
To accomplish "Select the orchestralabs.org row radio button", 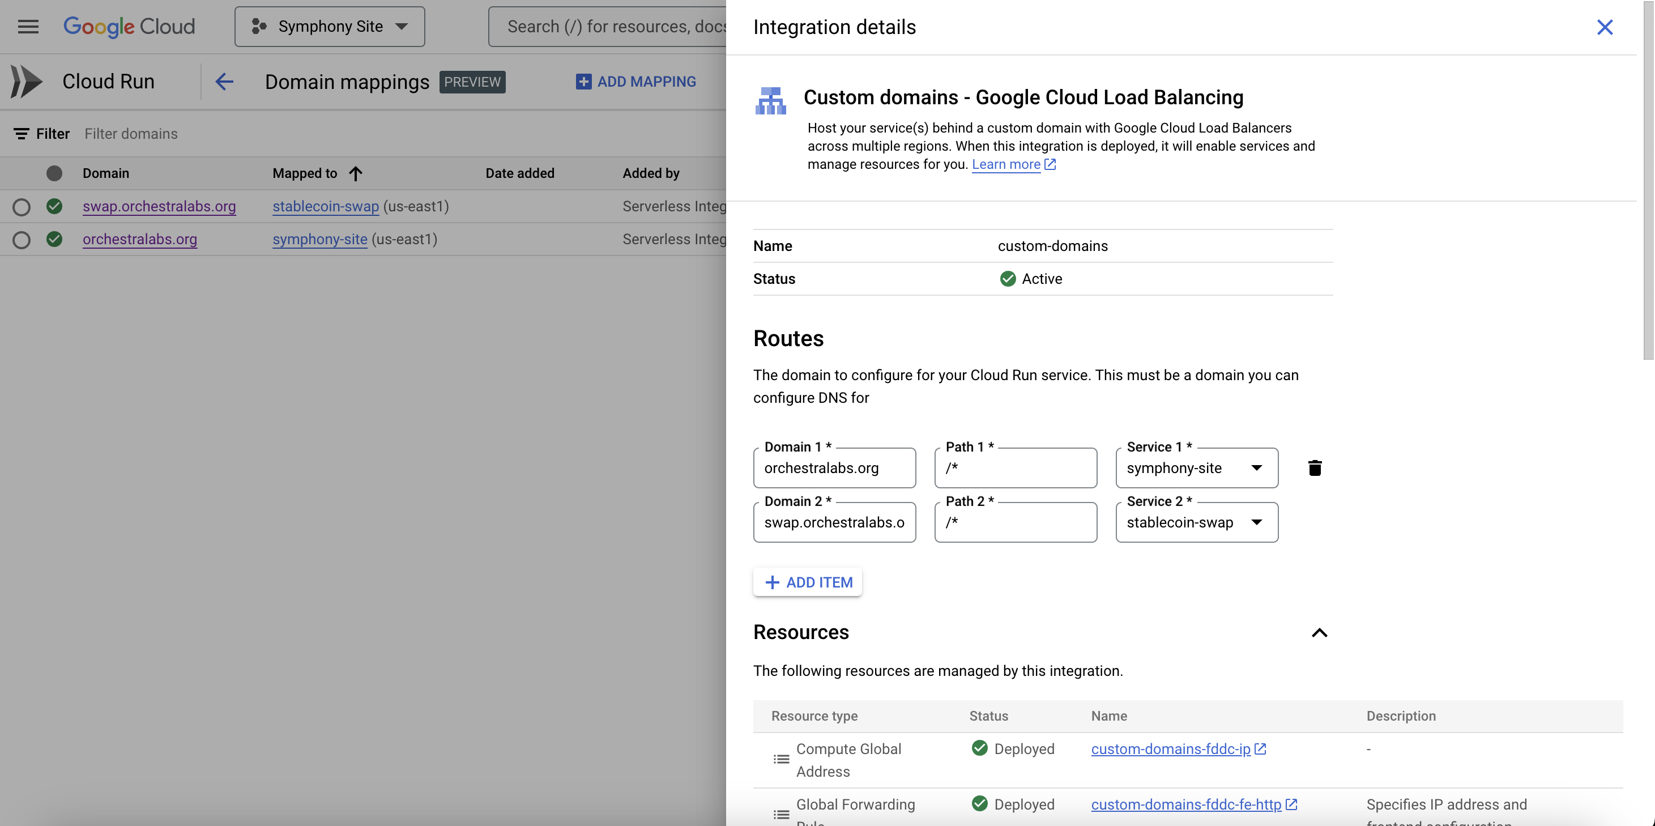I will pos(21,240).
